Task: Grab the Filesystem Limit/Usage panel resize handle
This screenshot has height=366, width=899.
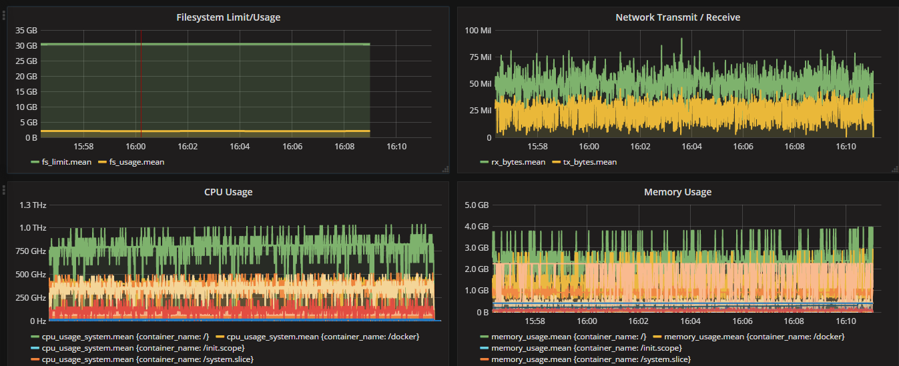Action: tap(445, 169)
